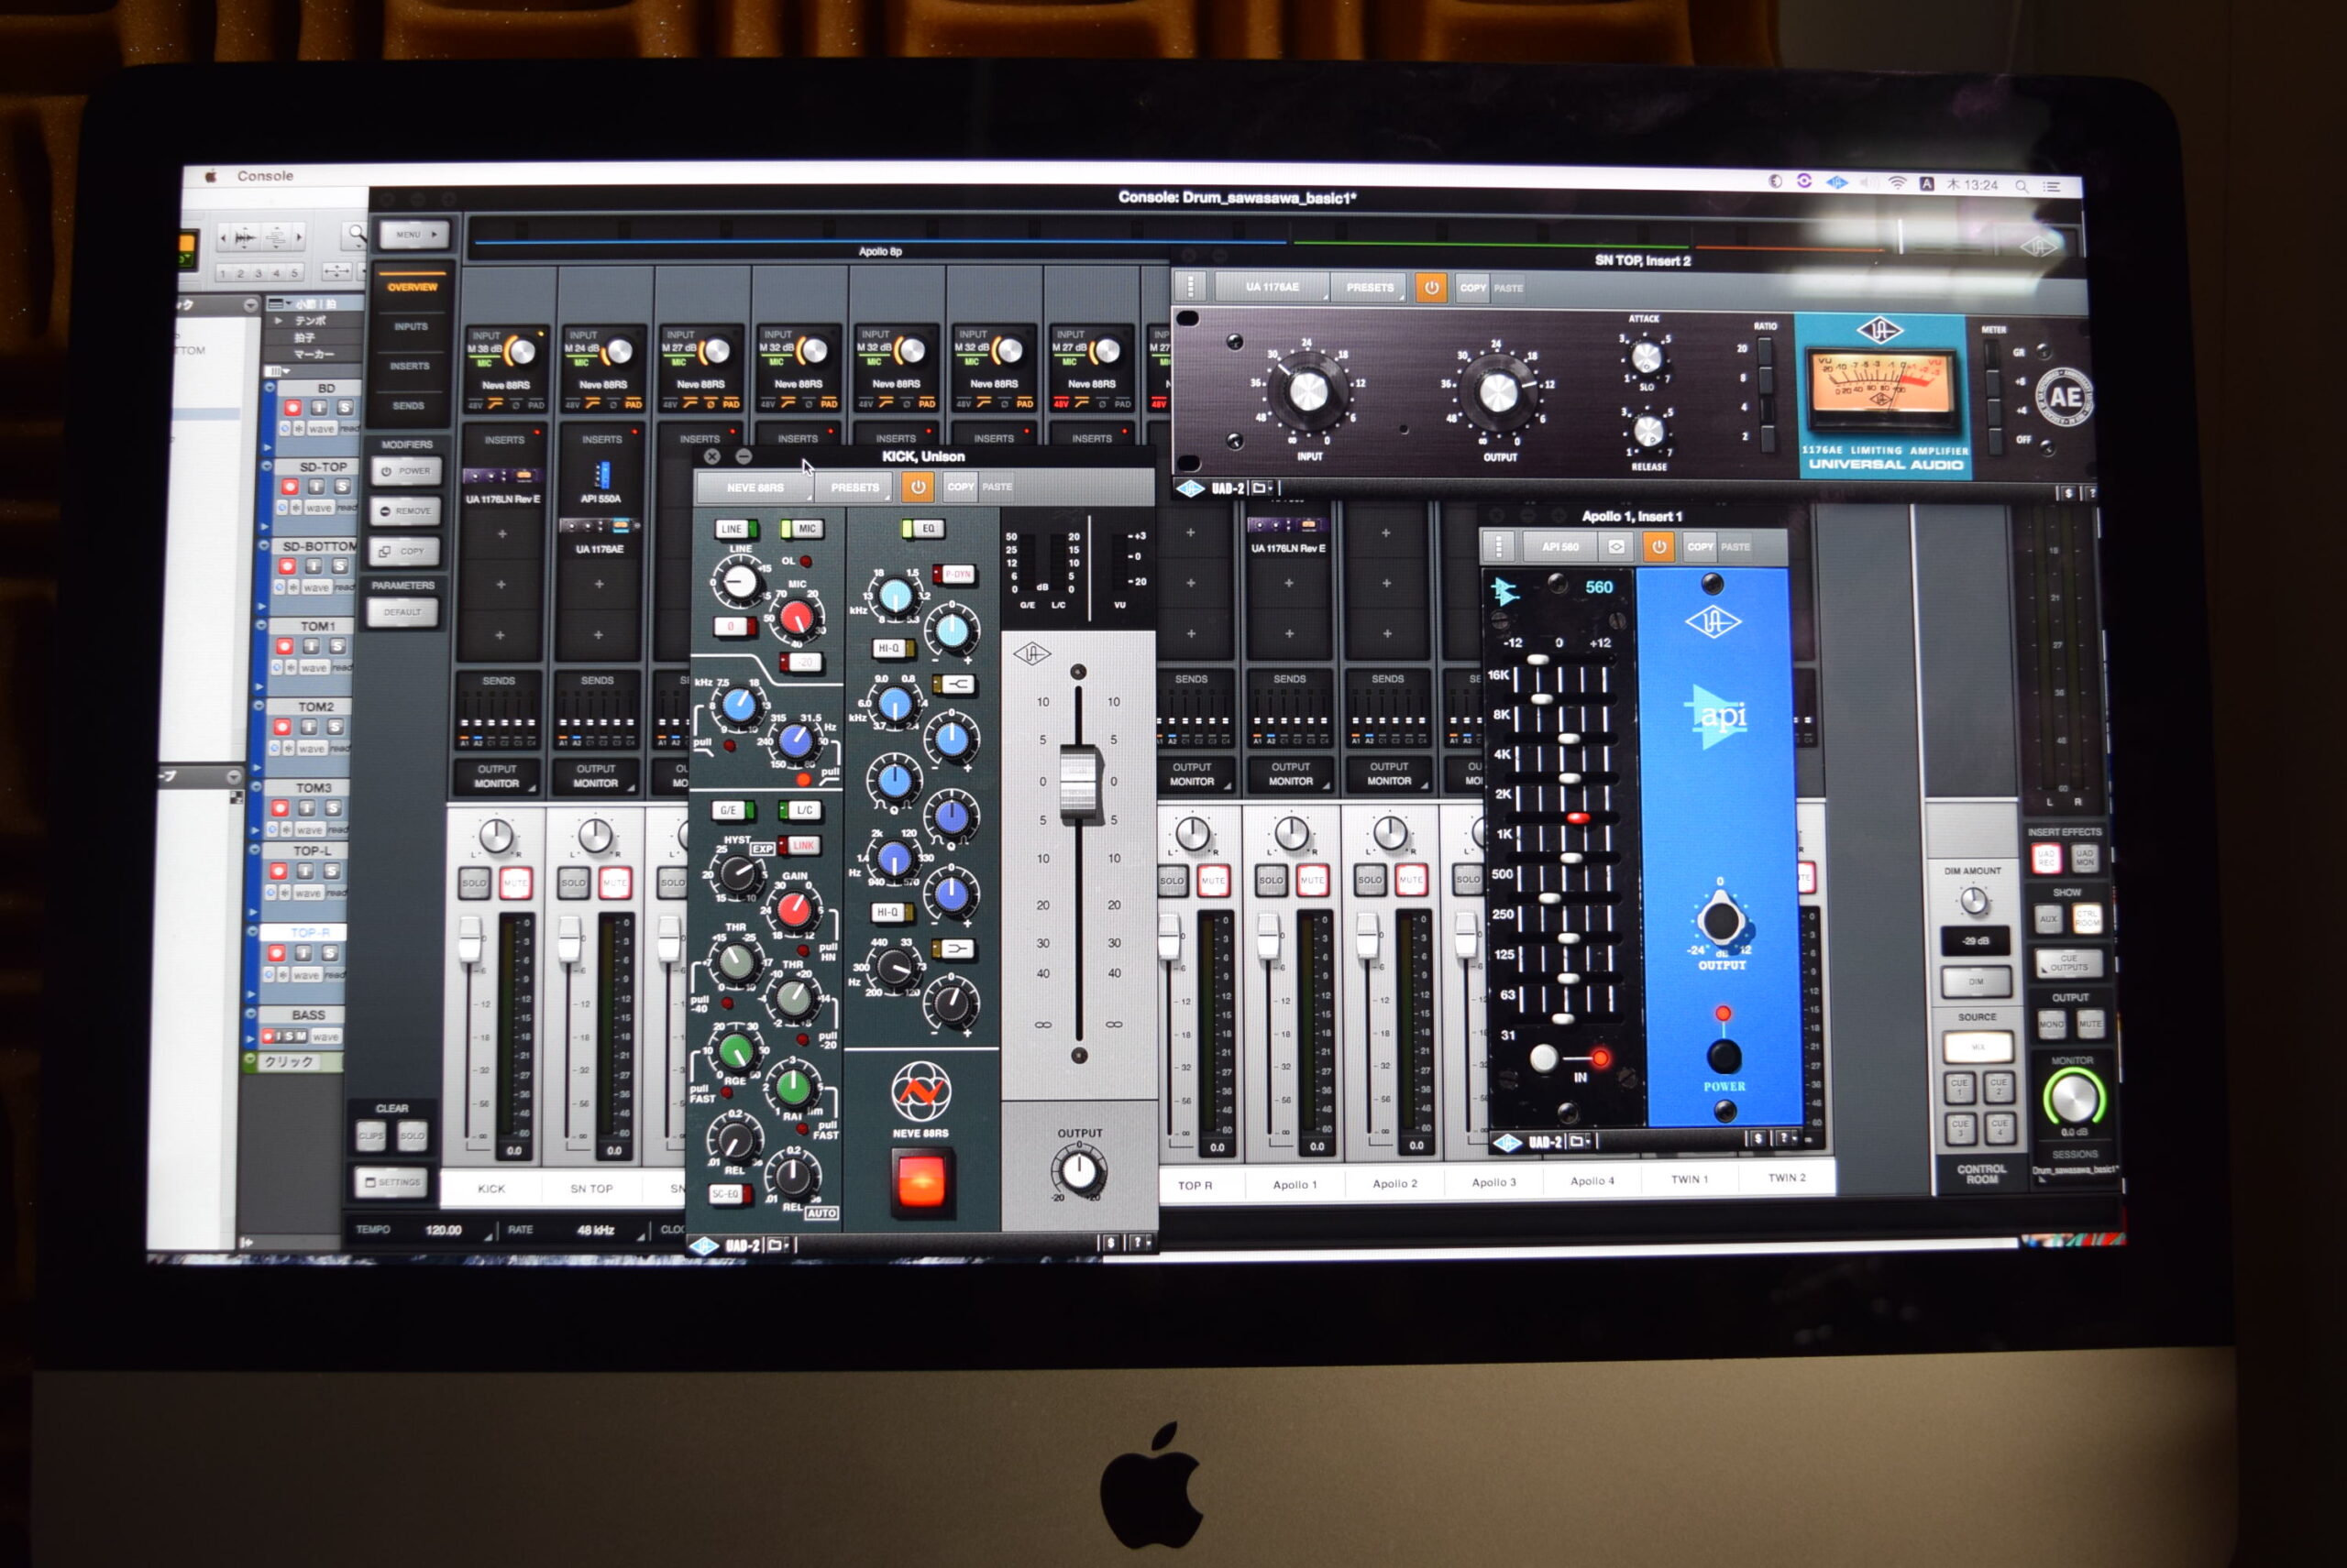2347x1568 pixels.
Task: Open Spotlight search in the menu bar
Action: [2021, 186]
